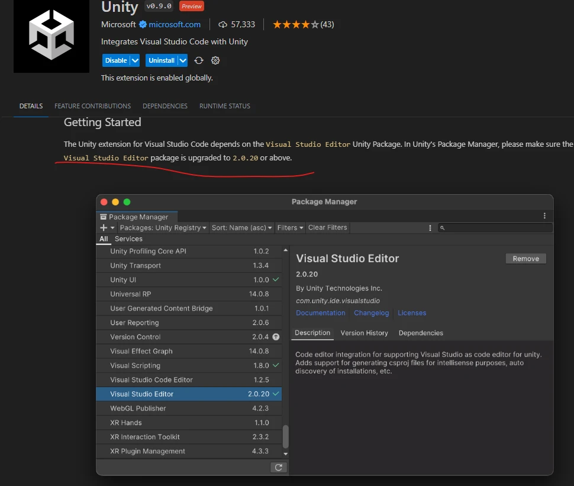This screenshot has width=574, height=486.
Task: Open the Sort: Name (asc) dropdown
Action: (241, 228)
